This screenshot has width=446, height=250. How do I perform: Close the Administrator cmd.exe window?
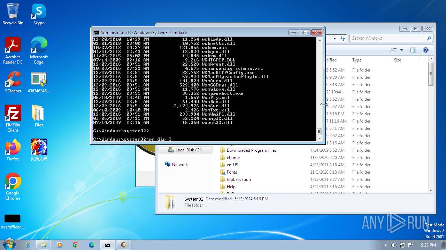[317, 33]
